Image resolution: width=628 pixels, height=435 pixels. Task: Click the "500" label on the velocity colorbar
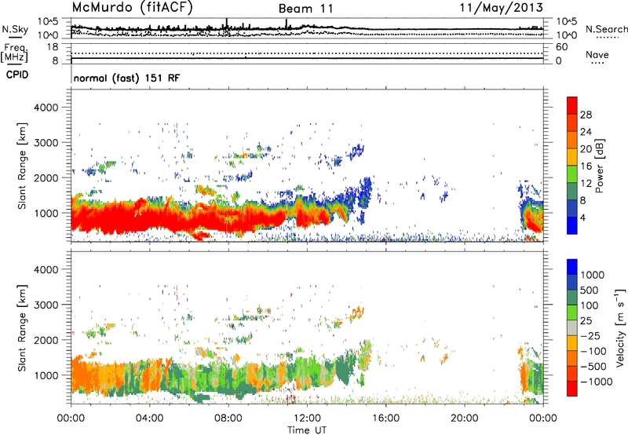click(x=590, y=290)
